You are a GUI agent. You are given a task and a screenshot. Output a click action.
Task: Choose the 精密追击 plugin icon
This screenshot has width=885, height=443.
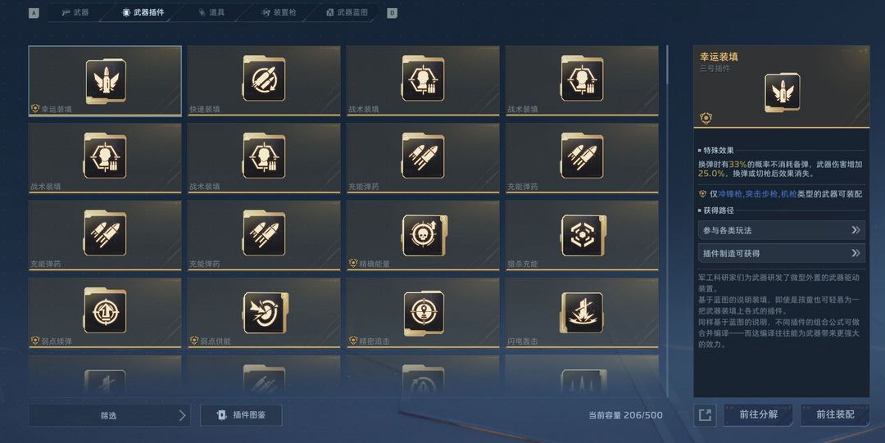click(424, 313)
